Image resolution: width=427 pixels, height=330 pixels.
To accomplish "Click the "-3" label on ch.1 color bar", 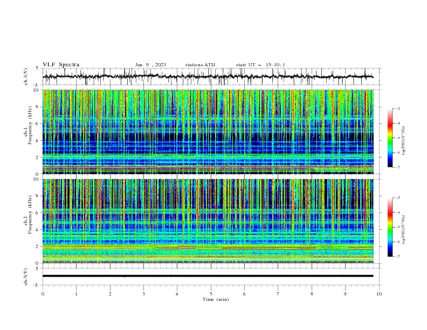I will tap(398, 108).
